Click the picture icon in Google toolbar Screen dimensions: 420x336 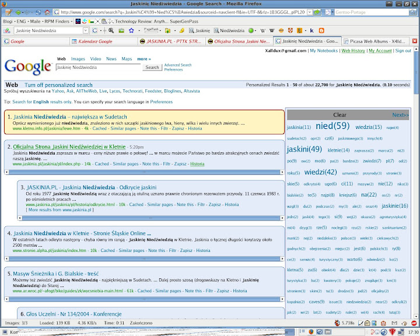pos(121,30)
